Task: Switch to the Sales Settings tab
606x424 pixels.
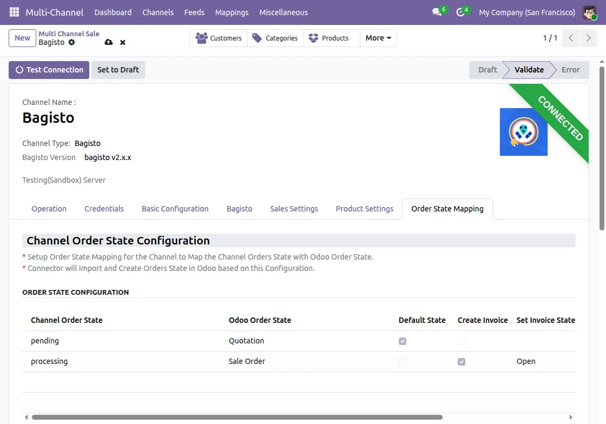Action: [294, 209]
